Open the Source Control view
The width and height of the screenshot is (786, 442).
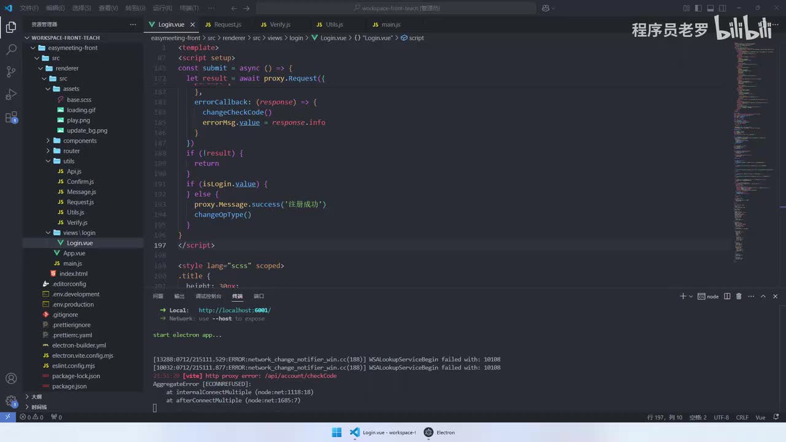pos(11,72)
